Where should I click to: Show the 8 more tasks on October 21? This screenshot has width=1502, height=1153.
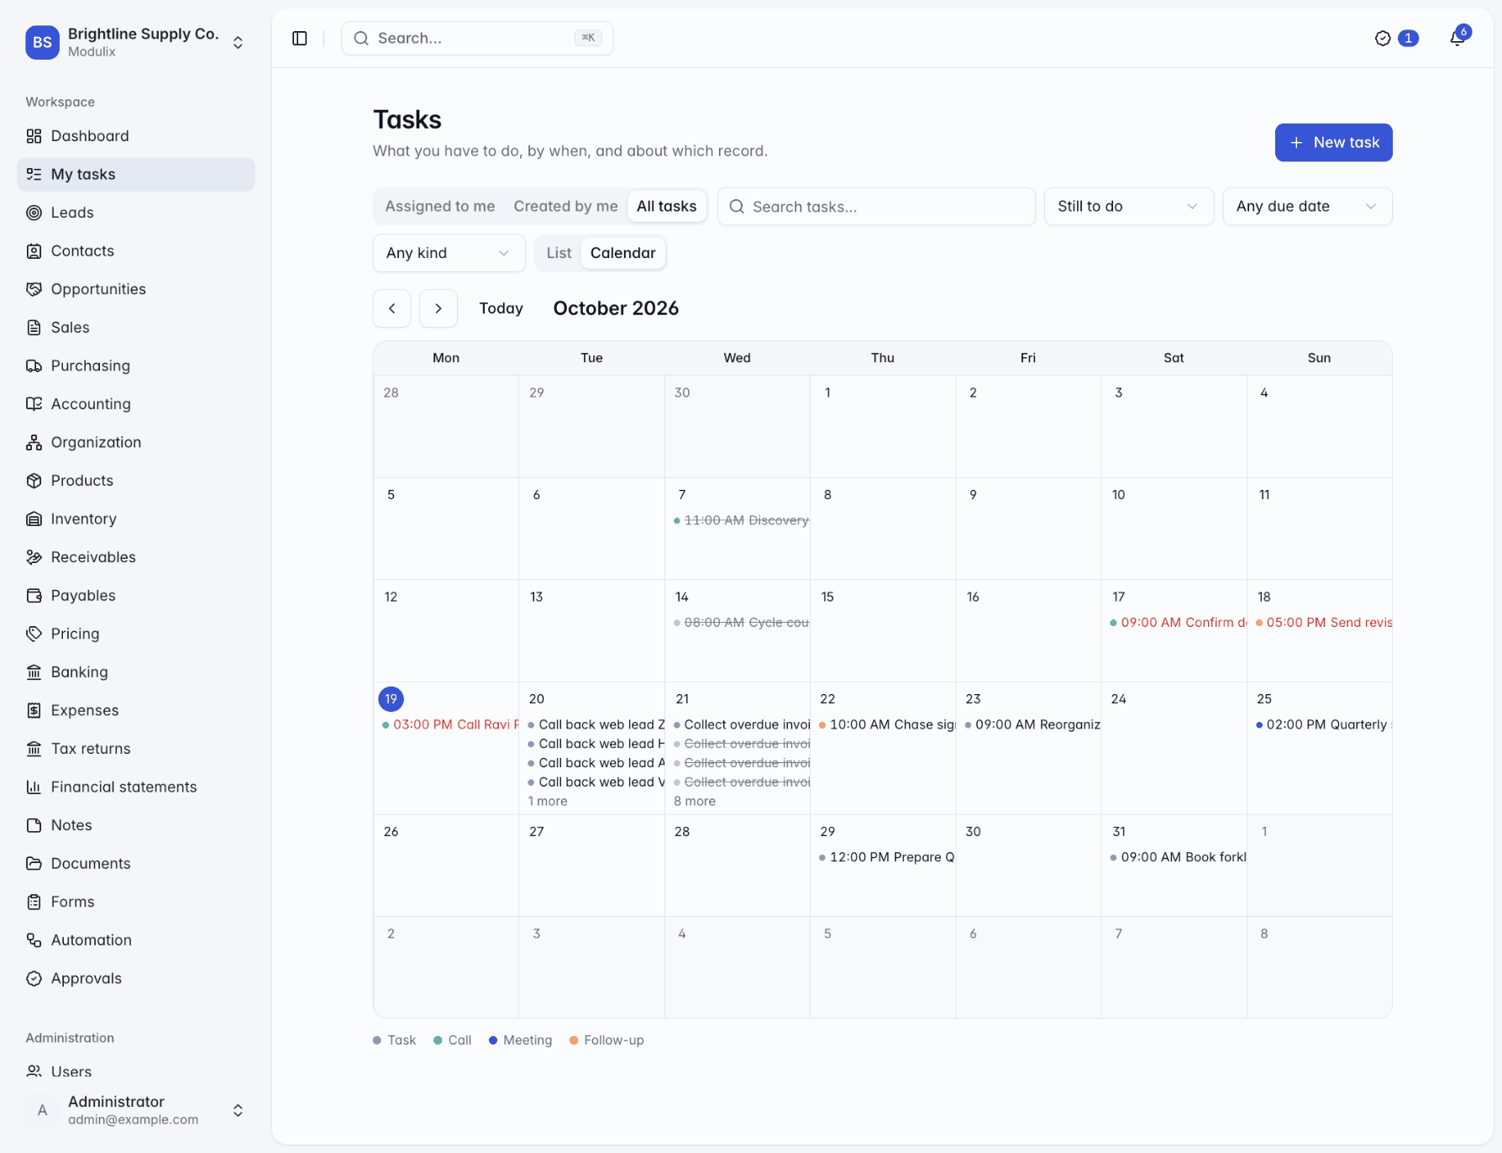pos(695,802)
